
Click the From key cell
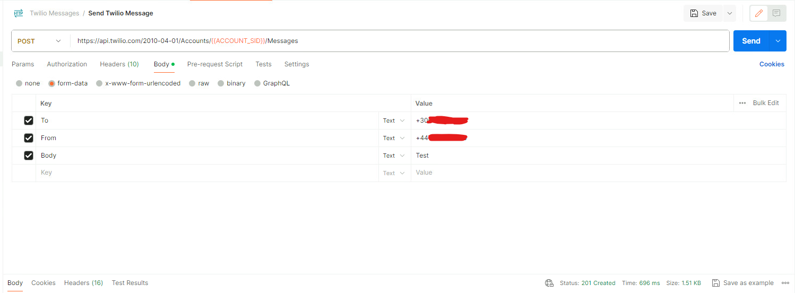(x=207, y=138)
